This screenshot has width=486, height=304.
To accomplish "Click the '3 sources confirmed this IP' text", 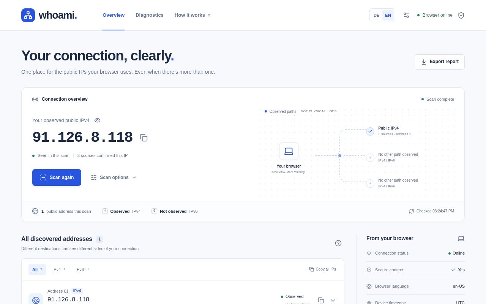I will (x=103, y=155).
